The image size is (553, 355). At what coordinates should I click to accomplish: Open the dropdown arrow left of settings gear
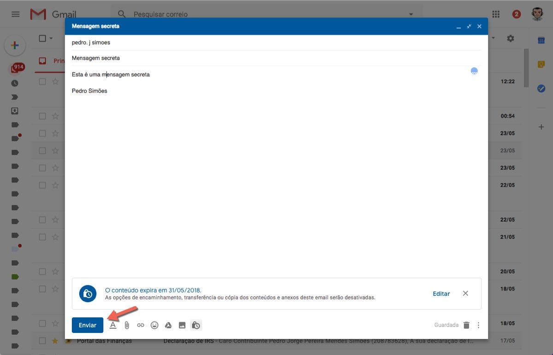pos(493,39)
